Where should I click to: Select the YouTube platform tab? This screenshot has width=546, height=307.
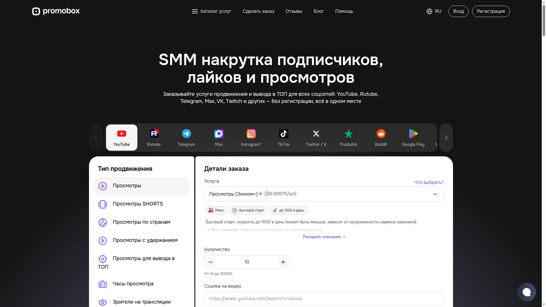tap(122, 138)
